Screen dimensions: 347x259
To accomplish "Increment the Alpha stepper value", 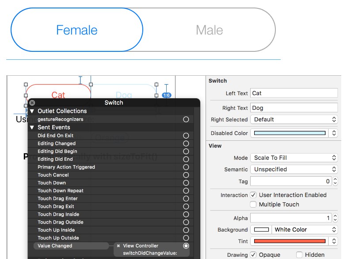I will point(335,216).
